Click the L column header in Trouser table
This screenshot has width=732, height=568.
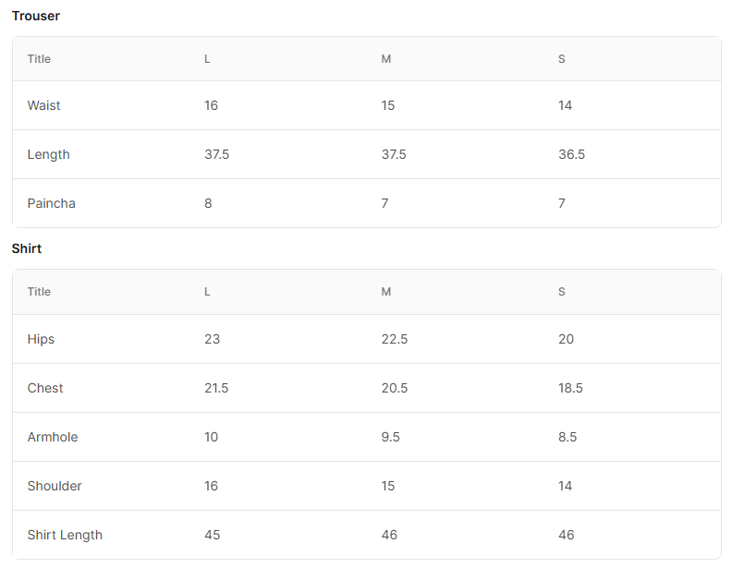click(207, 59)
